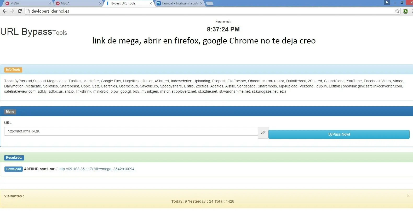Screen dimensions: 413x211
Task: Go back with the browser back arrow
Action: 4,11
